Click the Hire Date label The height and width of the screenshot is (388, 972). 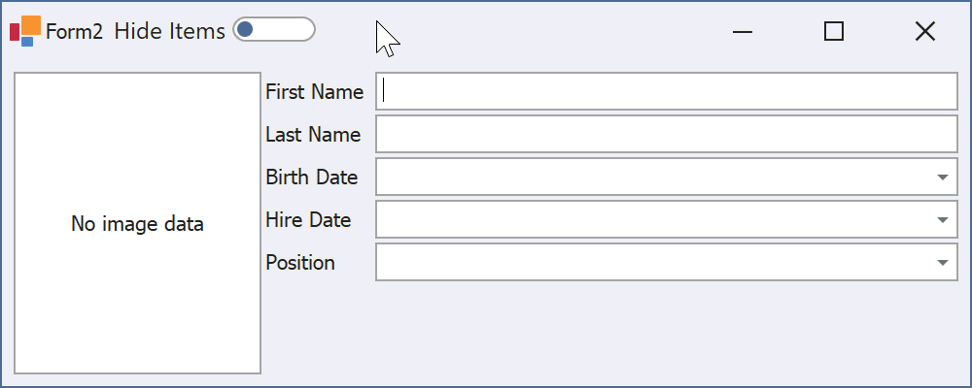click(308, 219)
